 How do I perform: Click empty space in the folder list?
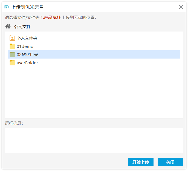[x=94, y=93]
